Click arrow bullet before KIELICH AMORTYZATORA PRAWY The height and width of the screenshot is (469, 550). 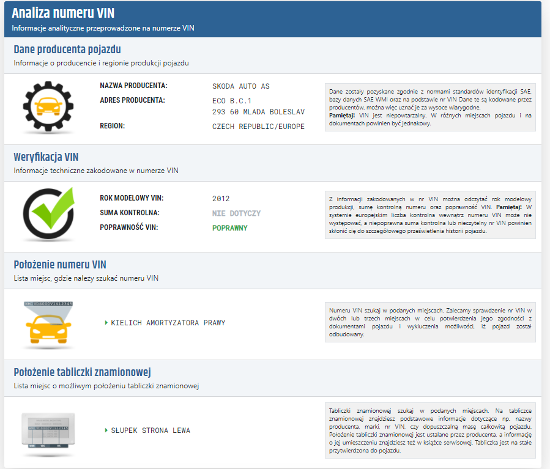pos(106,323)
